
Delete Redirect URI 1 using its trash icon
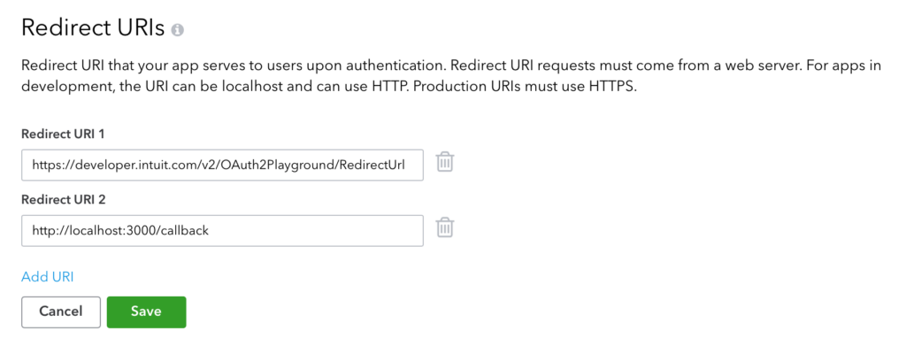444,162
